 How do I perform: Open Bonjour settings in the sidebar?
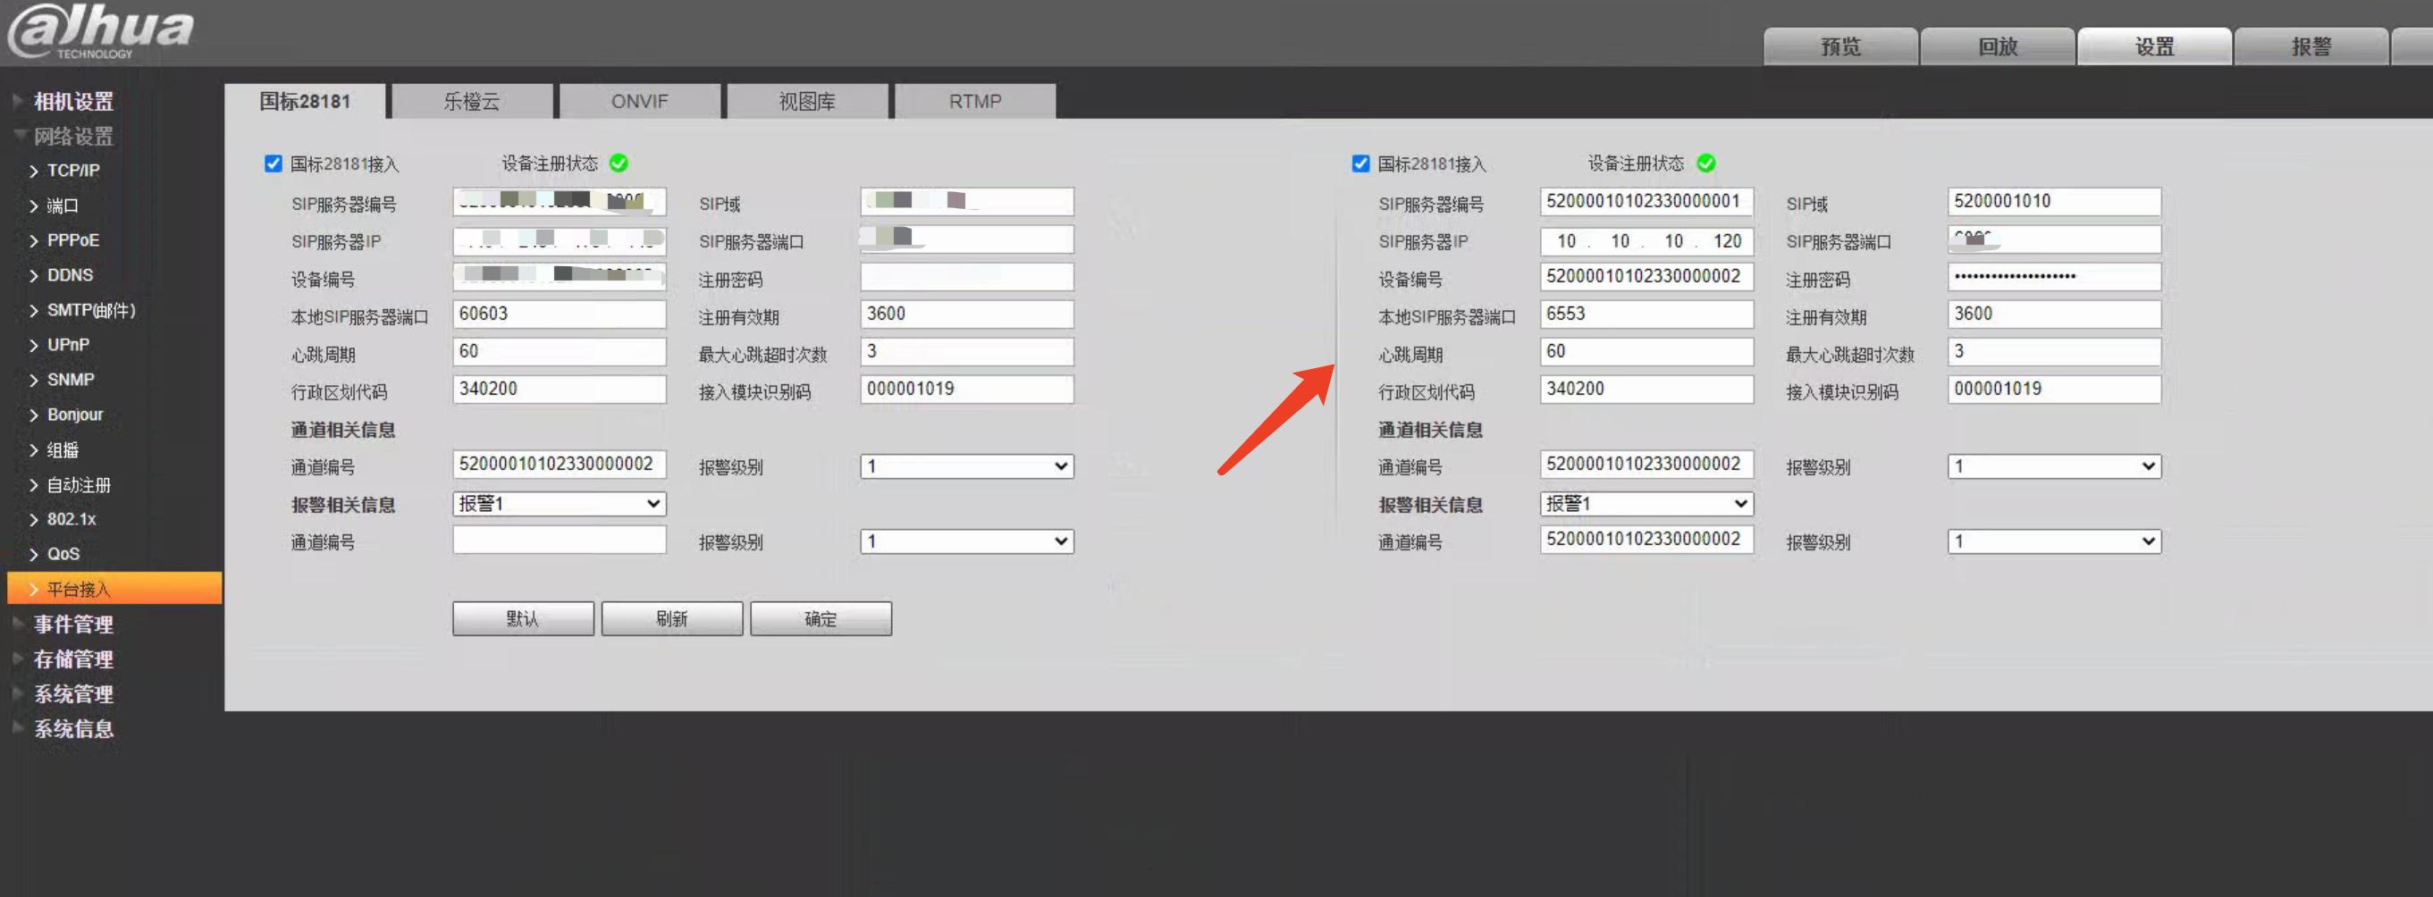point(76,414)
